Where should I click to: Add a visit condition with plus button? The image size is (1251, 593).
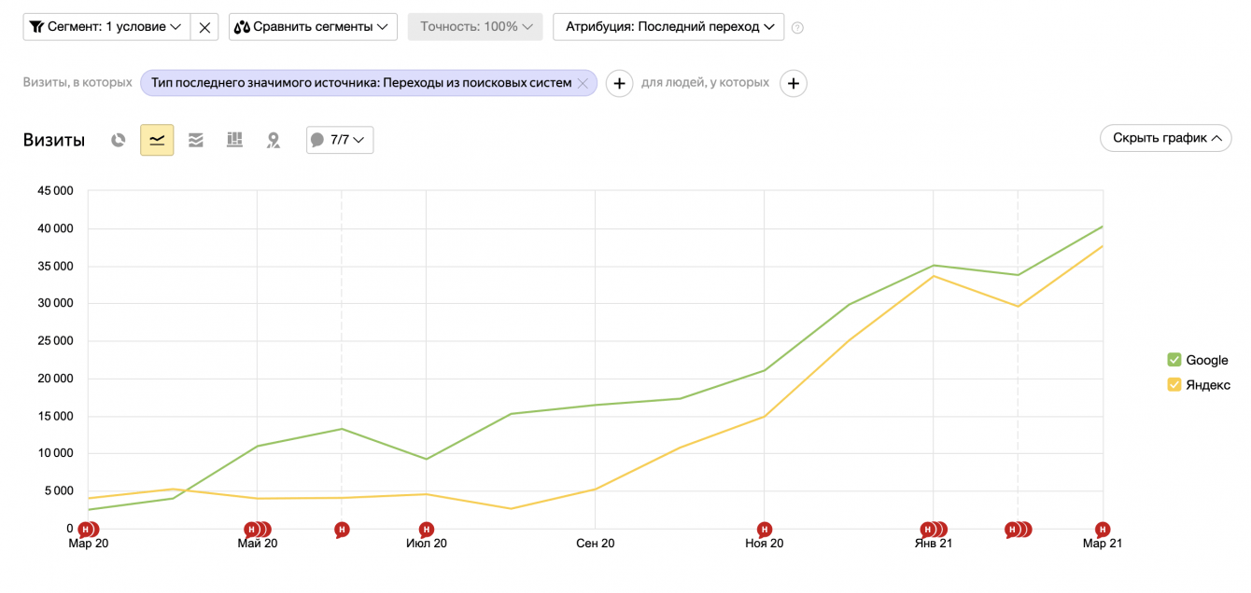tap(619, 83)
